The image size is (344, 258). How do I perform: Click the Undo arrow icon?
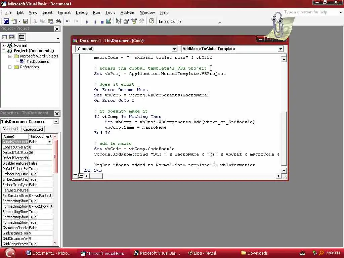pyautogui.click(x=68, y=21)
